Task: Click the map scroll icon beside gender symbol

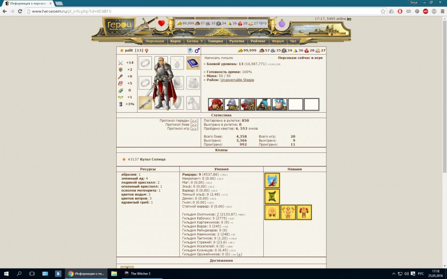Action: 190,51
